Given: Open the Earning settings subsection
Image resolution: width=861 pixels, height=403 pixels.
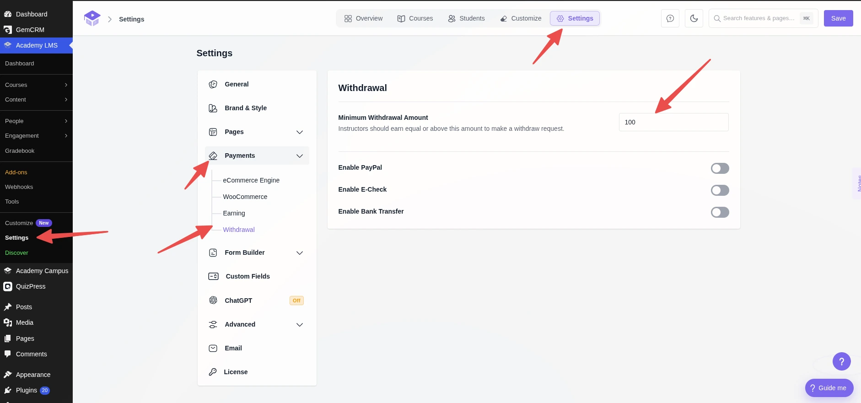Looking at the screenshot, I should [x=234, y=213].
